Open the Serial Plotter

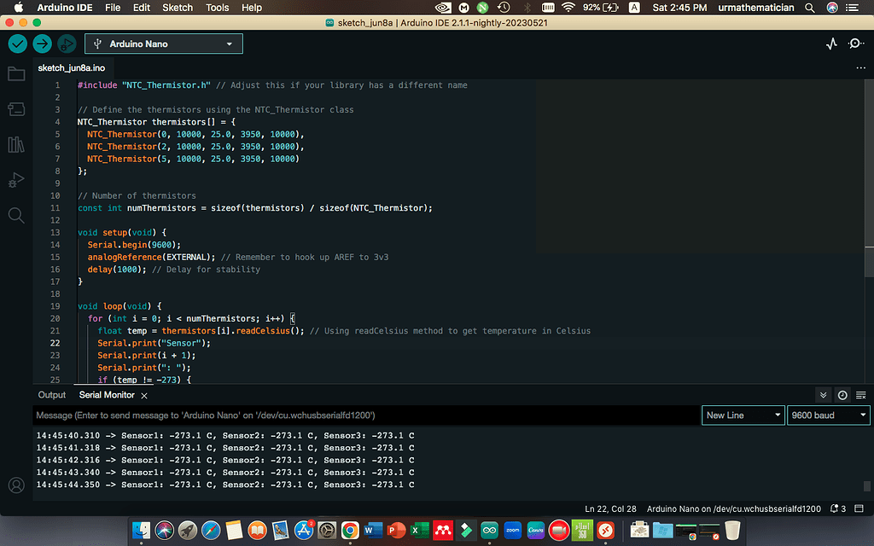click(832, 43)
